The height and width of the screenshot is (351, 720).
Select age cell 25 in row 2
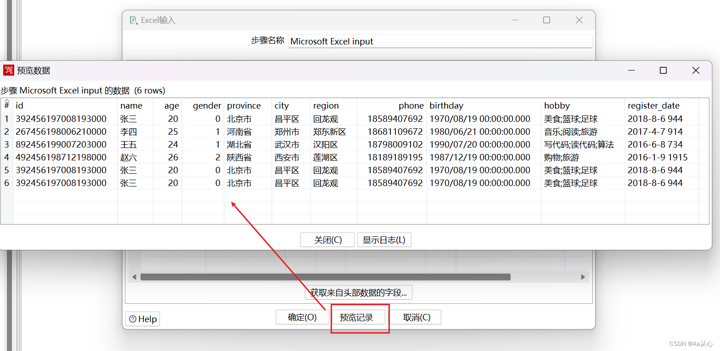(x=168, y=132)
